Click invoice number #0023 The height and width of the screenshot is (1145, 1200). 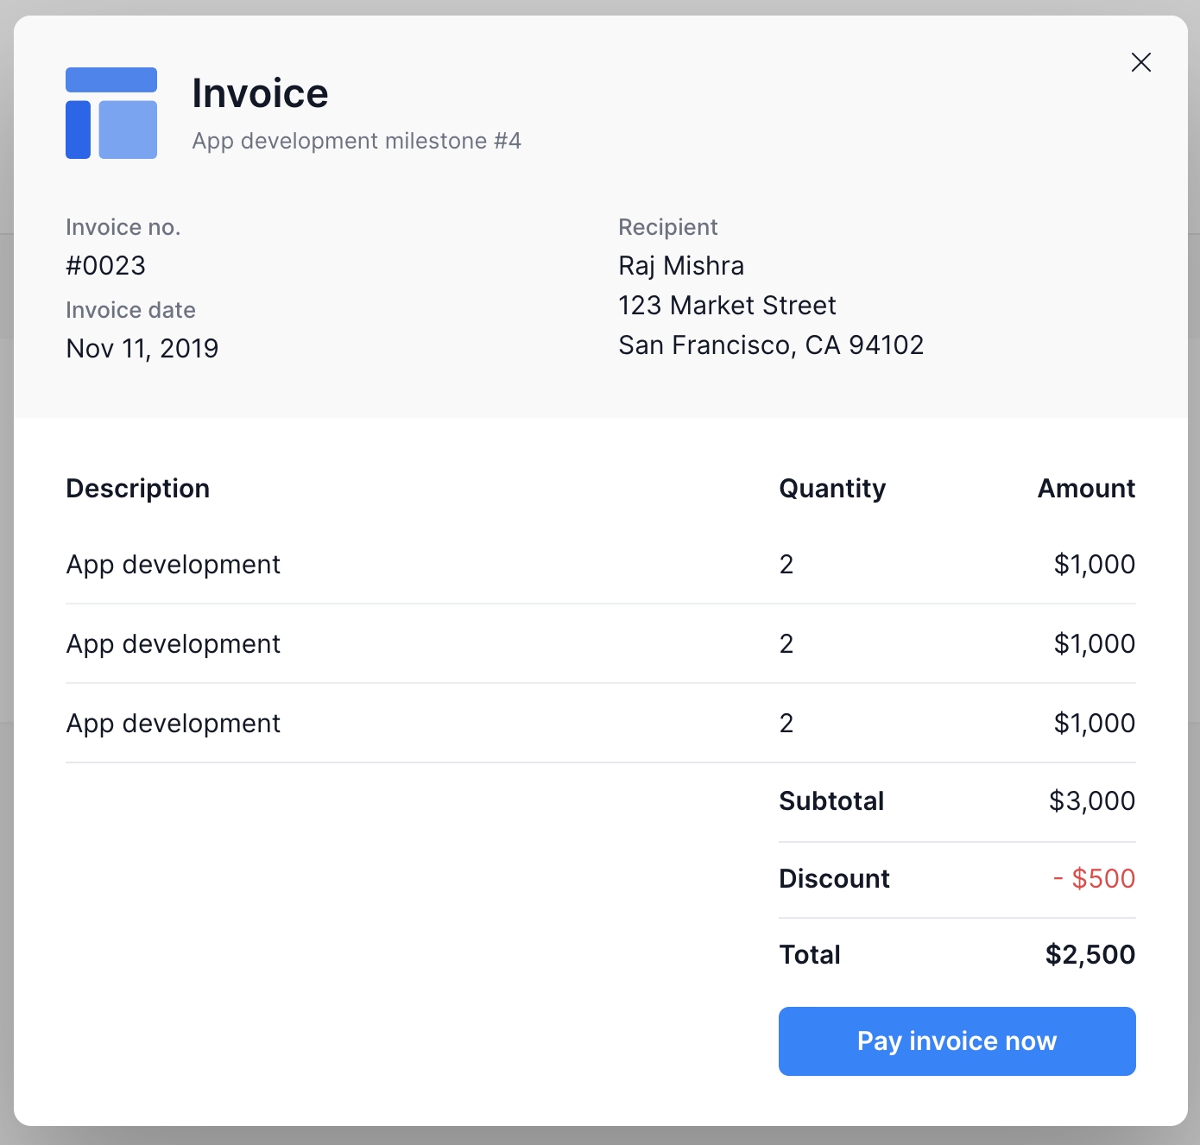(105, 265)
